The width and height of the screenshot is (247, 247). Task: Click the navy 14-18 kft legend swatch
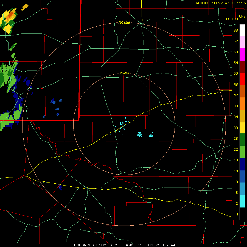click(242, 164)
